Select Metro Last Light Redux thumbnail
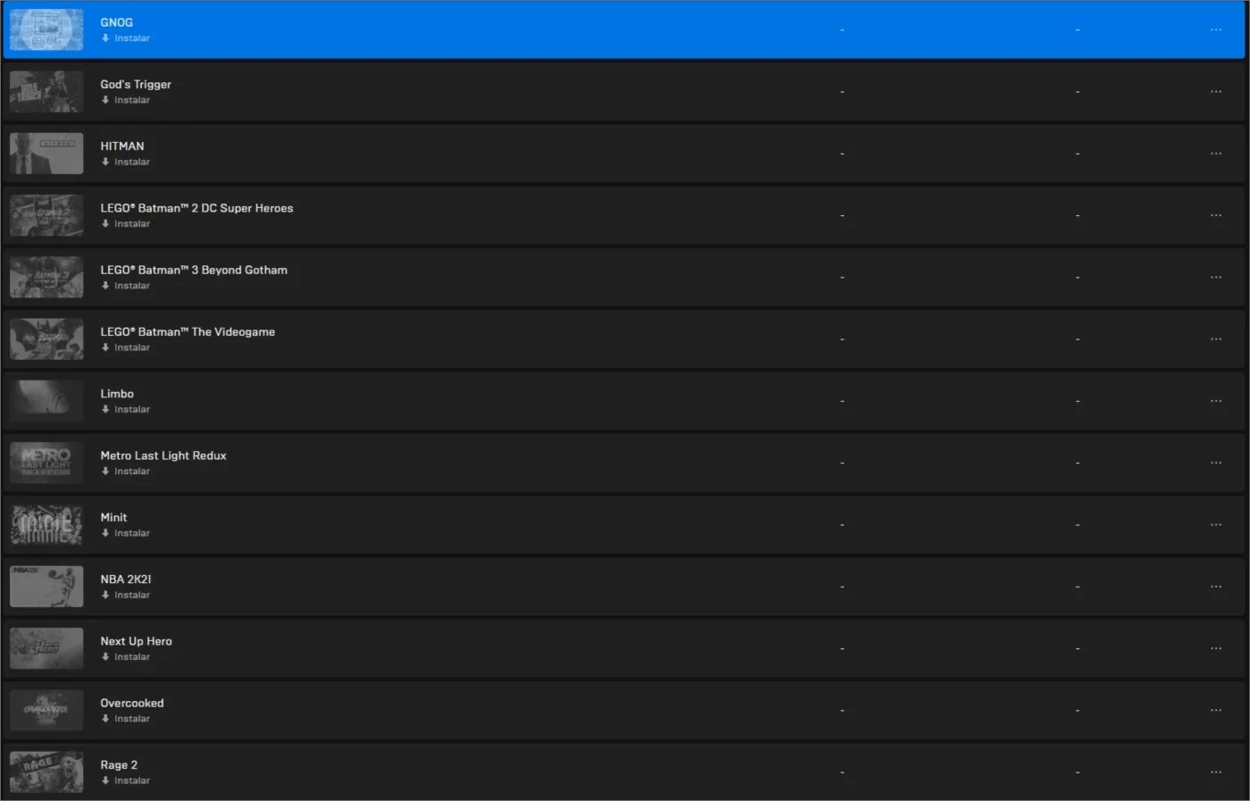Viewport: 1250px width, 801px height. (46, 463)
